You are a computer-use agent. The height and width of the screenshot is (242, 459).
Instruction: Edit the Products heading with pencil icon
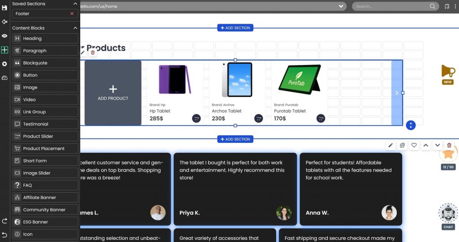point(83,53)
